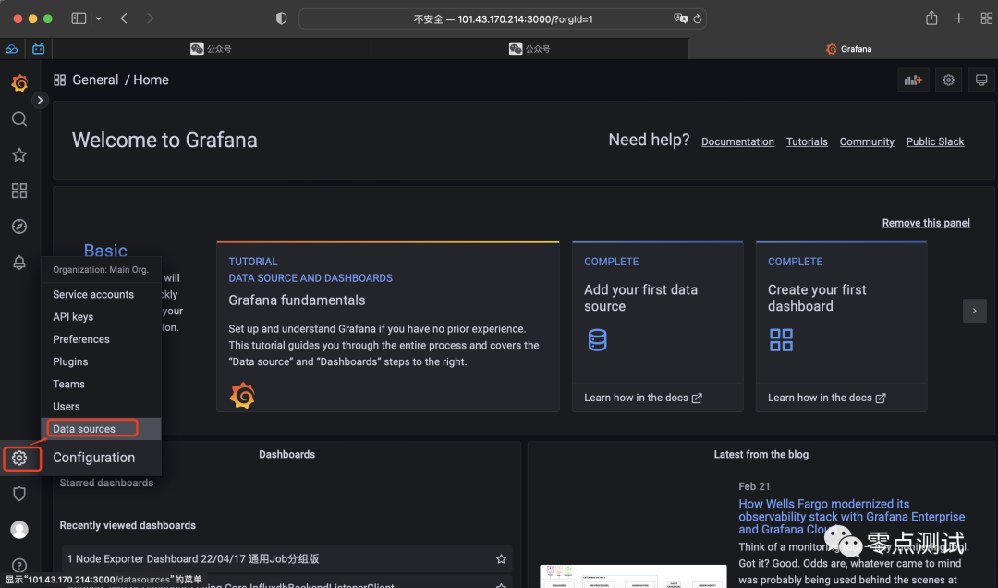Viewport: 998px width, 588px height.
Task: Open Learn how in docs for data source
Action: coord(643,398)
